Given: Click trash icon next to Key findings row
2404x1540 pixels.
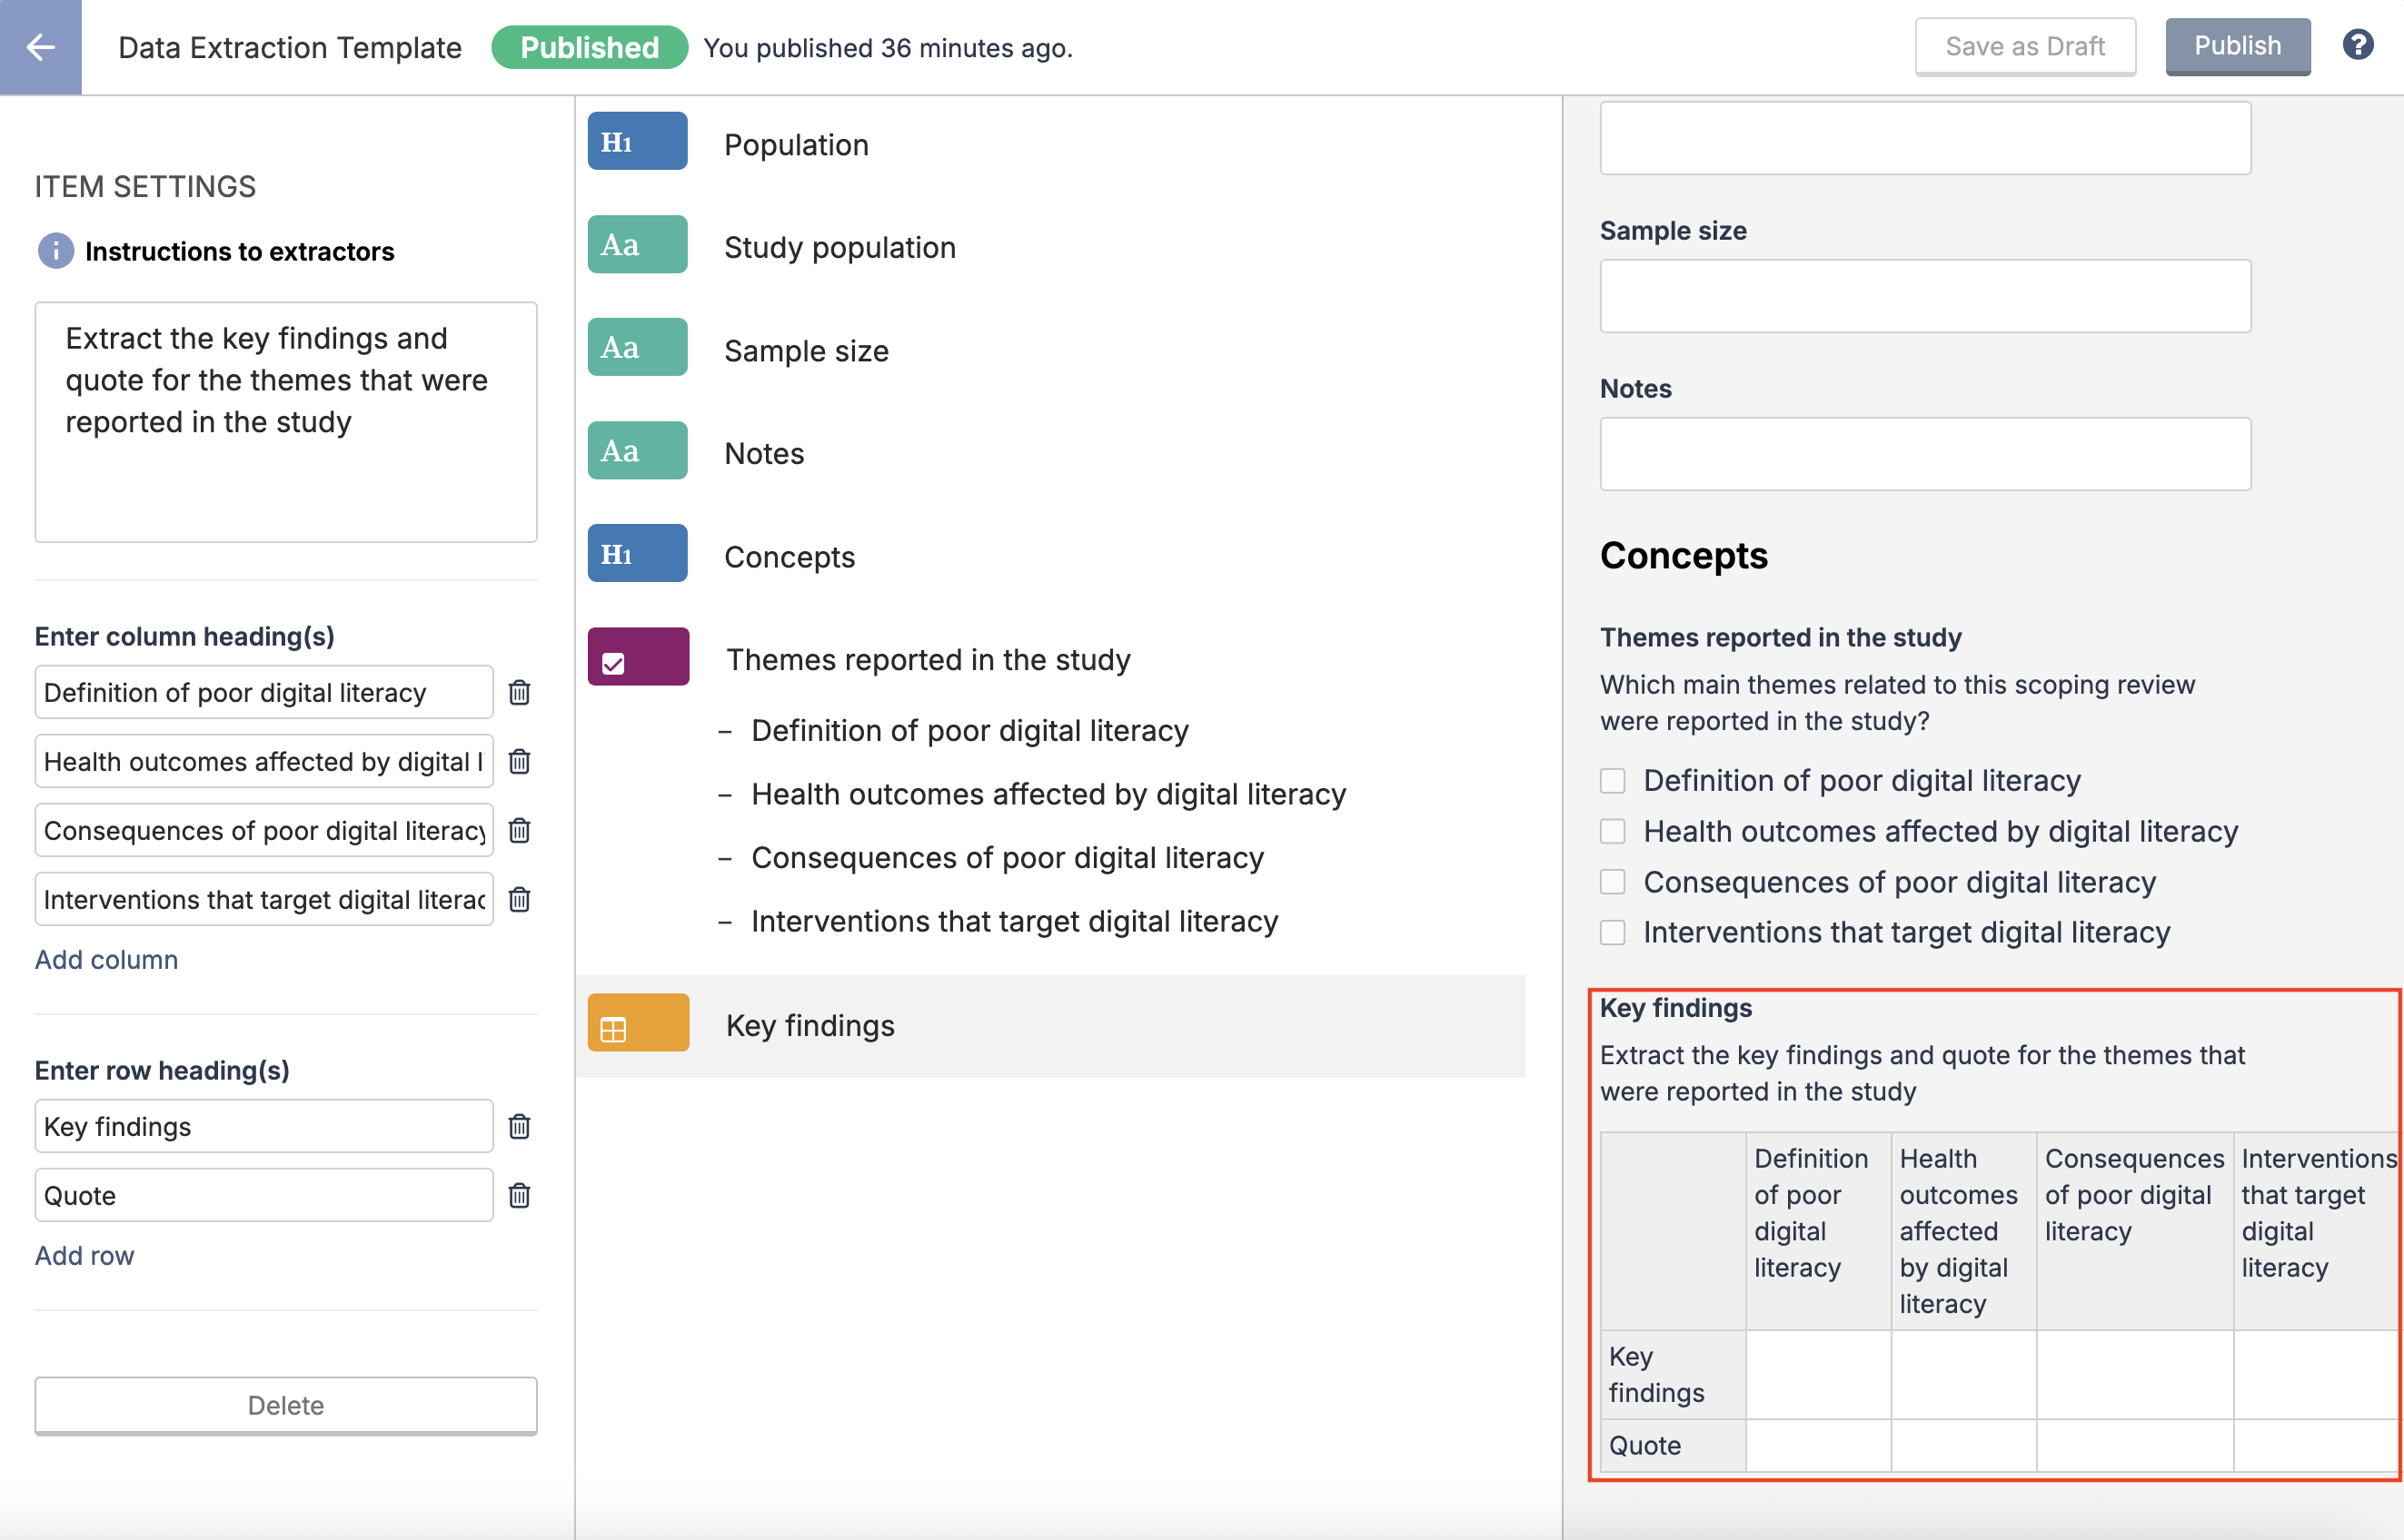Looking at the screenshot, I should point(519,1126).
